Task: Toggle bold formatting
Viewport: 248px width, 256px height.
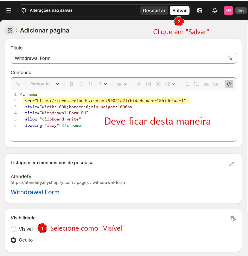Action: [71, 84]
